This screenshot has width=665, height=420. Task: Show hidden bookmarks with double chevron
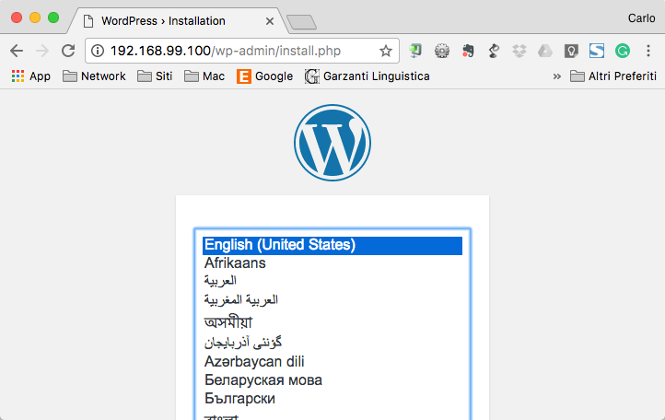557,76
